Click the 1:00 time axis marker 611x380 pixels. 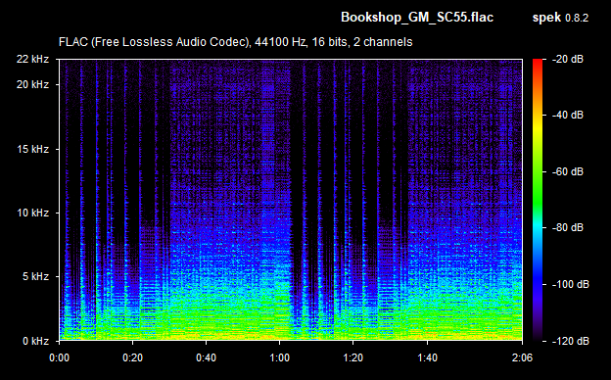(279, 357)
